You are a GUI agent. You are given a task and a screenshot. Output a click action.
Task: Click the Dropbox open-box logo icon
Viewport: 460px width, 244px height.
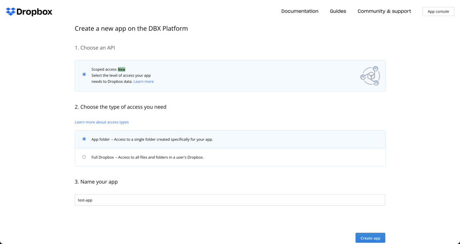point(11,12)
